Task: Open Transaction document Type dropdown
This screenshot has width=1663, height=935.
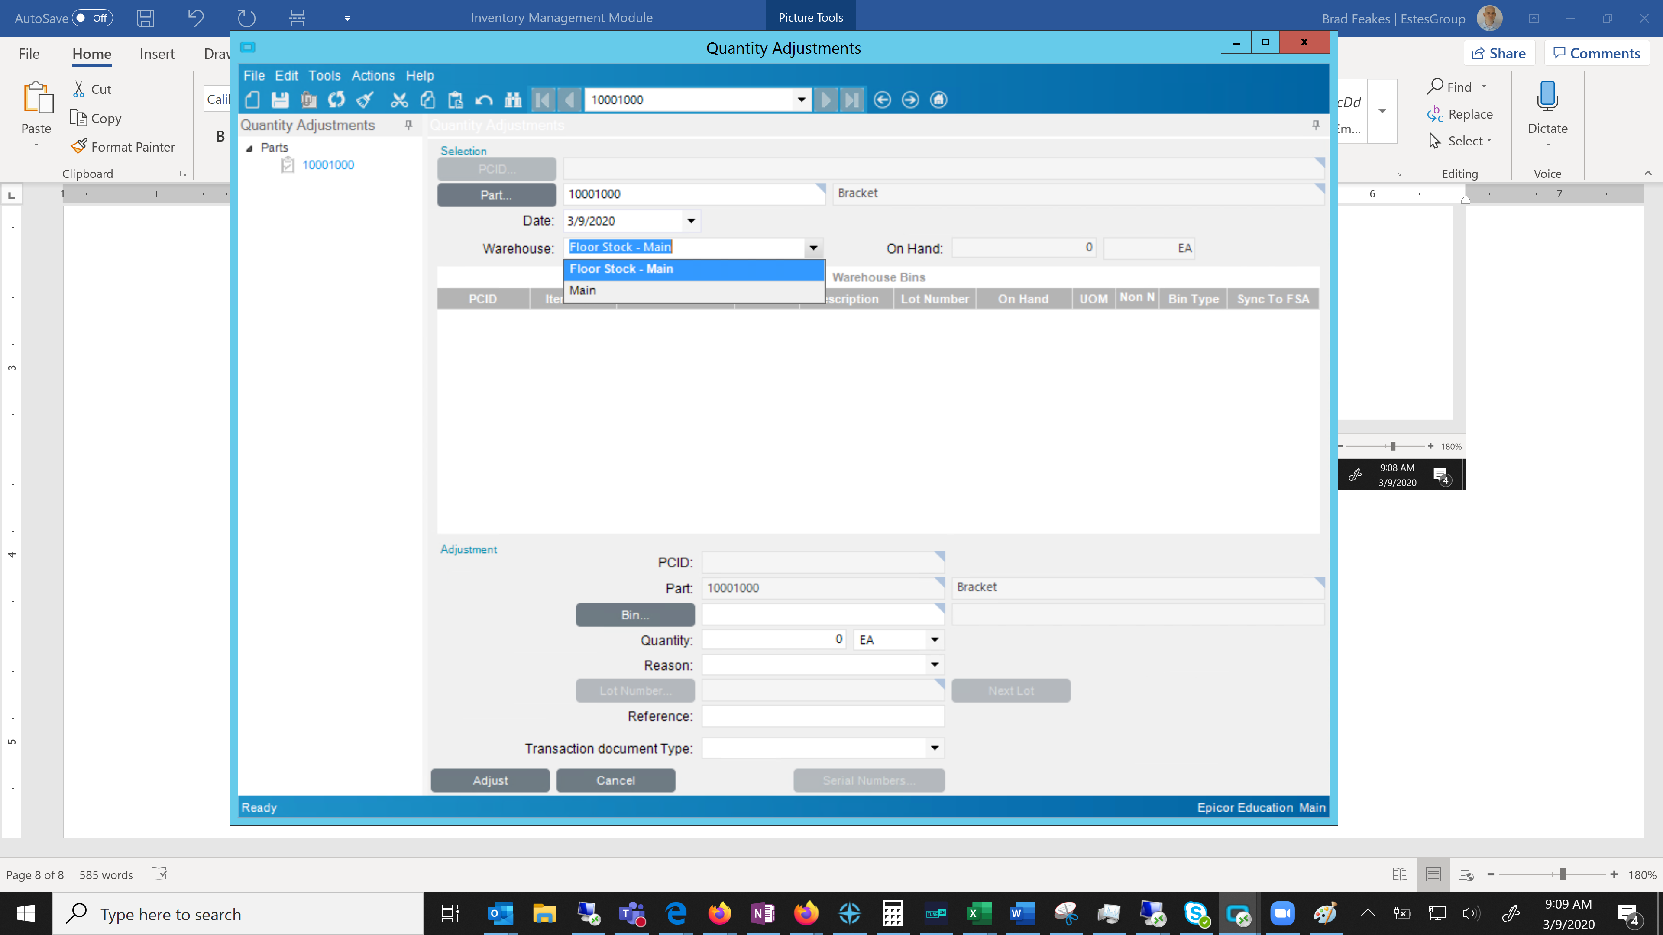Action: [934, 748]
